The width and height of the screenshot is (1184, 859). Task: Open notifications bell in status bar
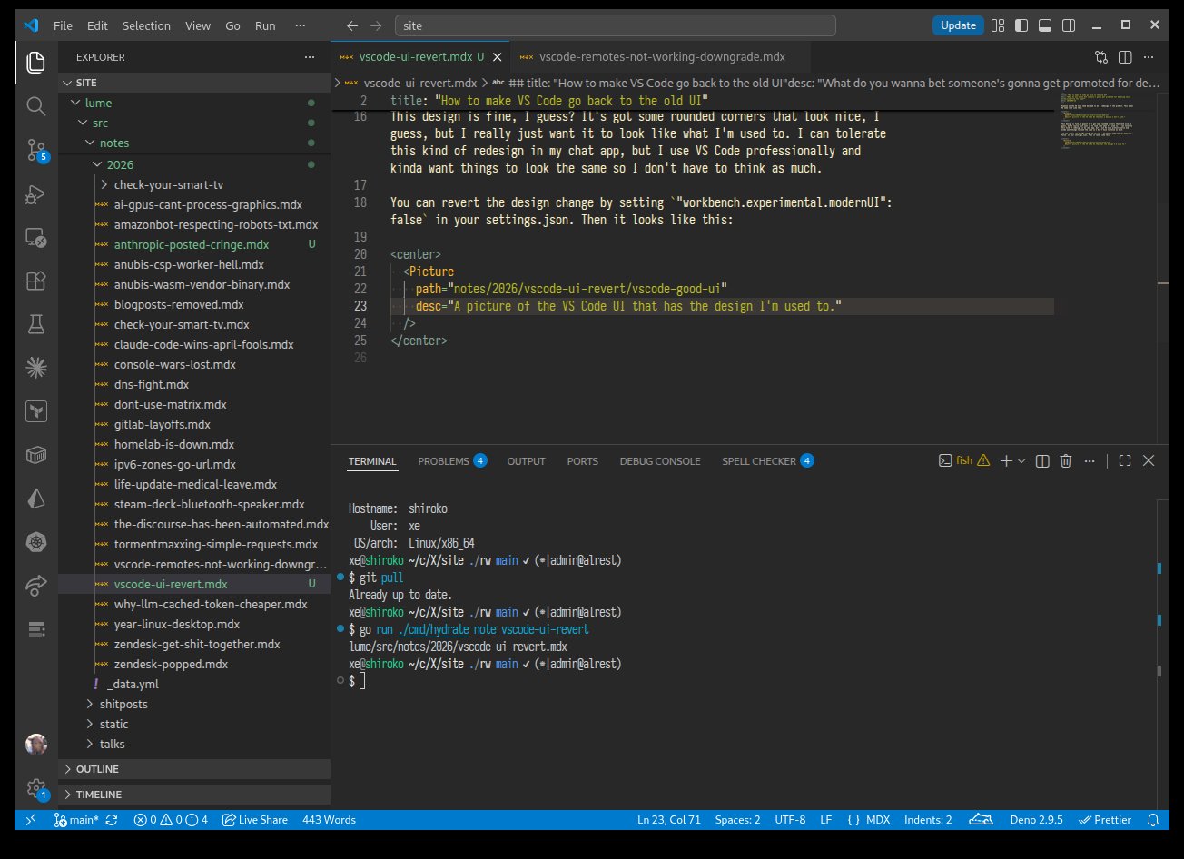[1152, 820]
